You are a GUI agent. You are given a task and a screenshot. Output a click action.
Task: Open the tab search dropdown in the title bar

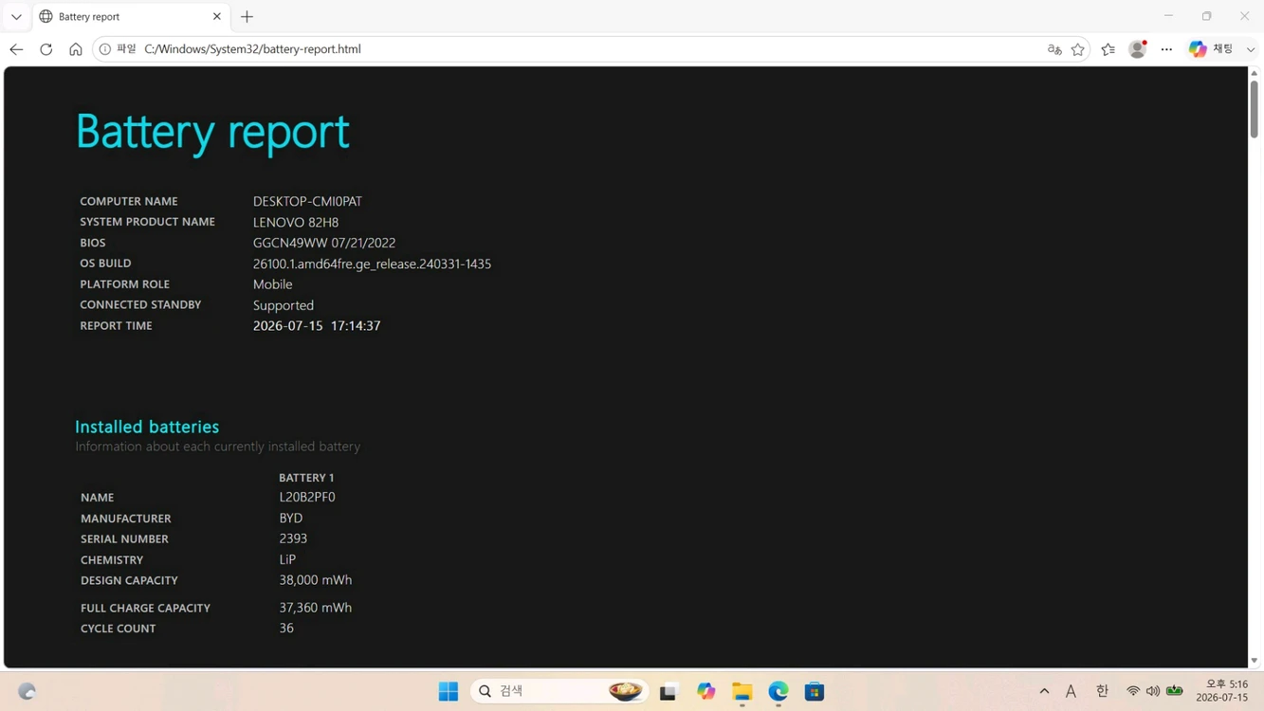[x=16, y=17]
